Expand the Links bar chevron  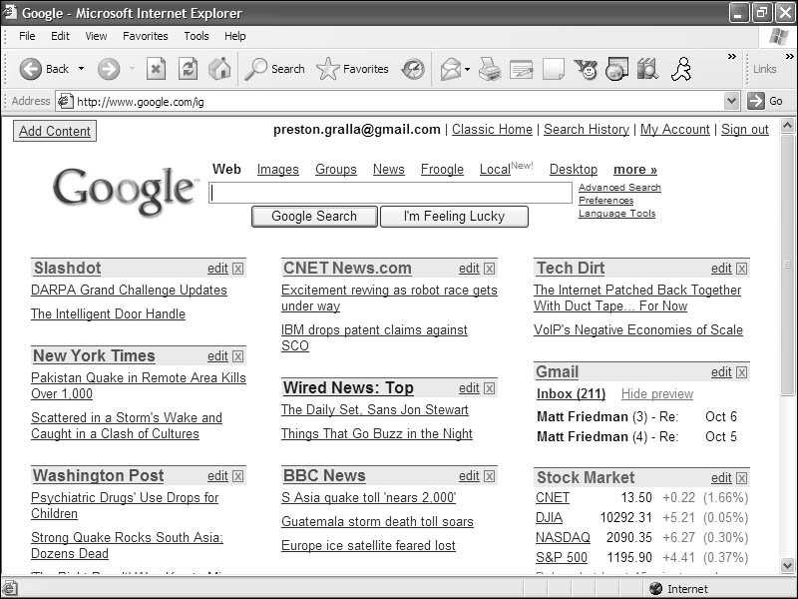(x=789, y=57)
